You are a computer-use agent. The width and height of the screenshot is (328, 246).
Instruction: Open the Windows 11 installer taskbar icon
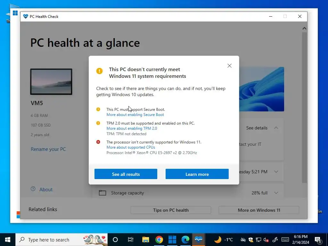(x=172, y=240)
